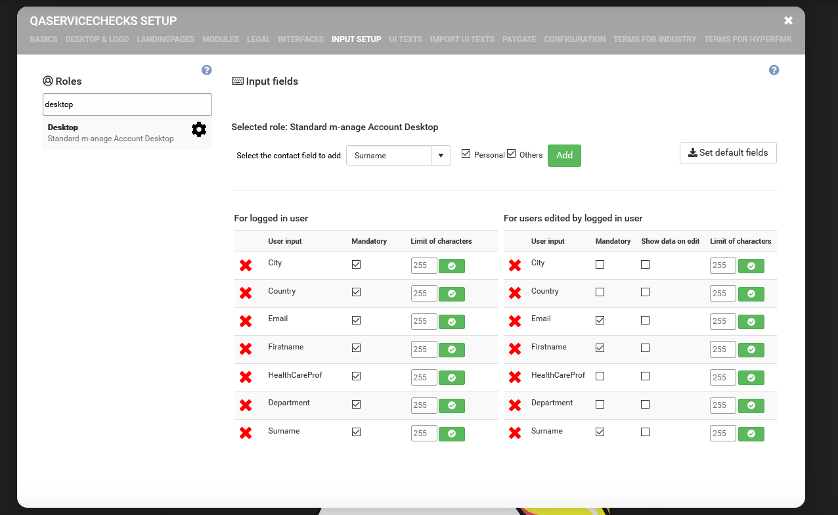The image size is (838, 515).
Task: Toggle Mandatory for Surname, logged in user
Action: (x=357, y=432)
